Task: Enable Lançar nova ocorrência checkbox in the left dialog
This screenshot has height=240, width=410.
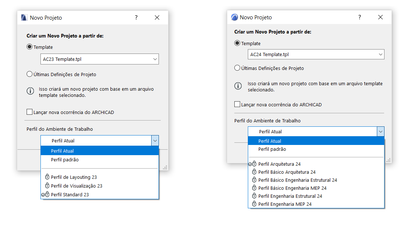Action: point(30,112)
